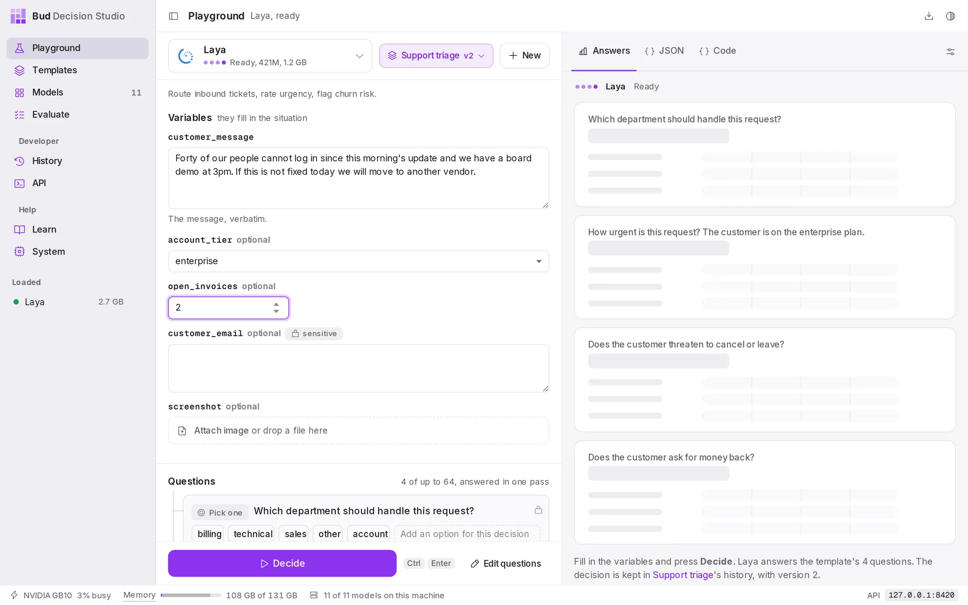Open System in the sidebar
Image resolution: width=968 pixels, height=605 pixels.
77,252
